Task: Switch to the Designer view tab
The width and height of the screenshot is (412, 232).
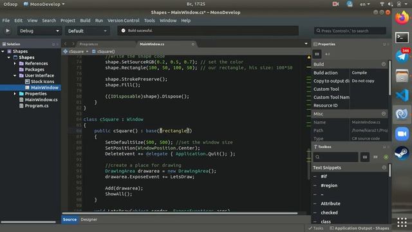Action: (89, 219)
